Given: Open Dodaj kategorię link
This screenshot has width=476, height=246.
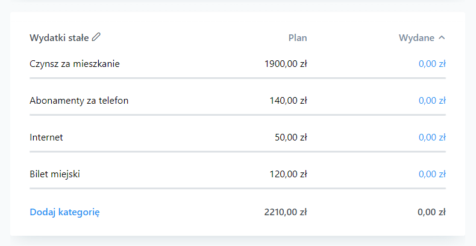Looking at the screenshot, I should click(64, 212).
